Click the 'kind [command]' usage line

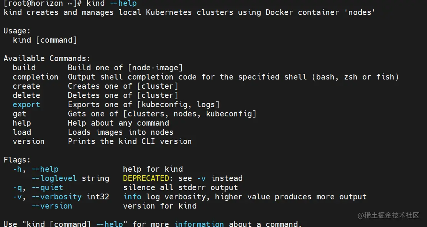[x=45, y=40]
